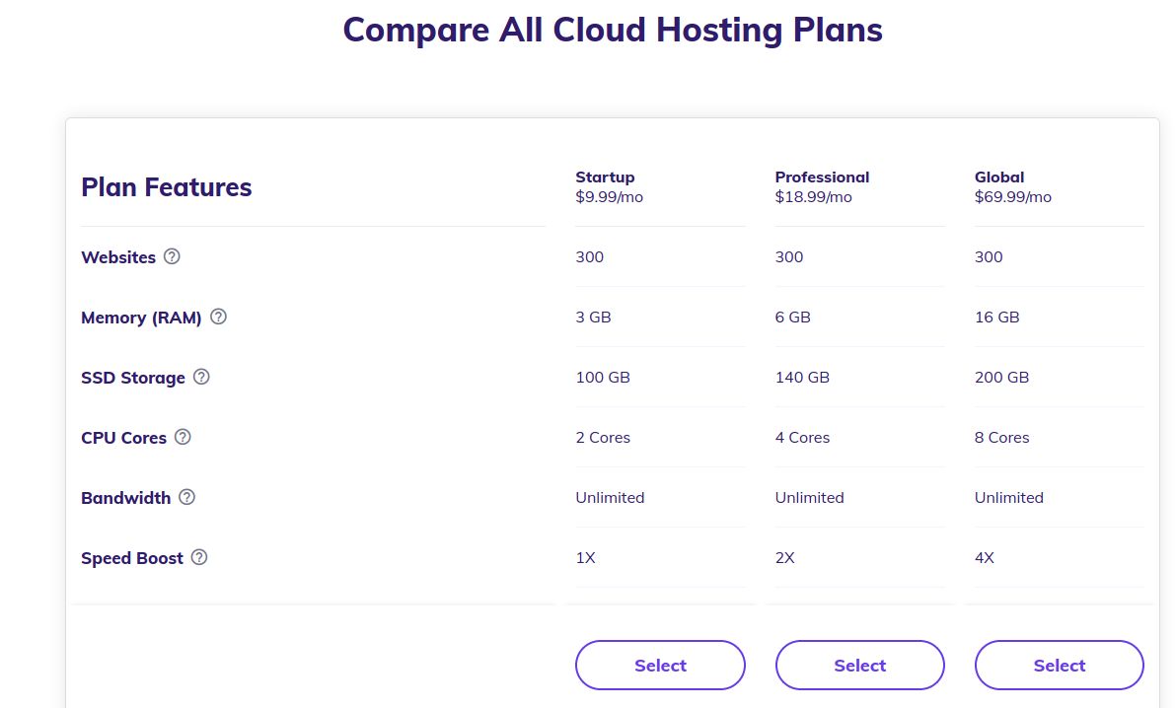Choose the Professional plan Select button
The width and height of the screenshot is (1176, 708).
click(x=859, y=666)
